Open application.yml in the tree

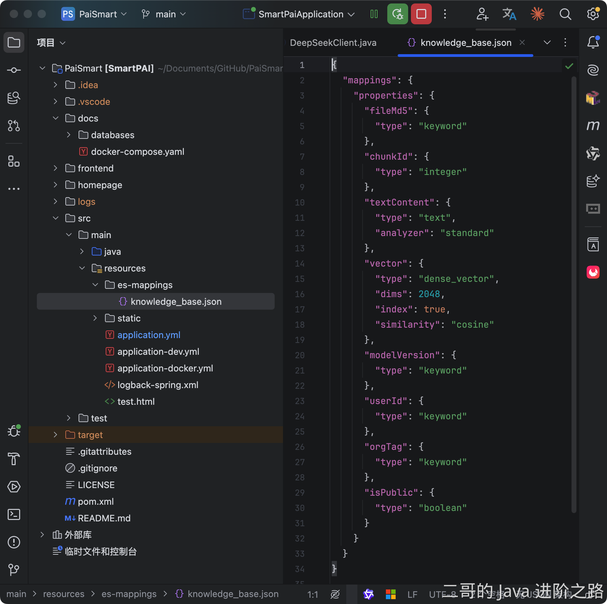point(149,335)
